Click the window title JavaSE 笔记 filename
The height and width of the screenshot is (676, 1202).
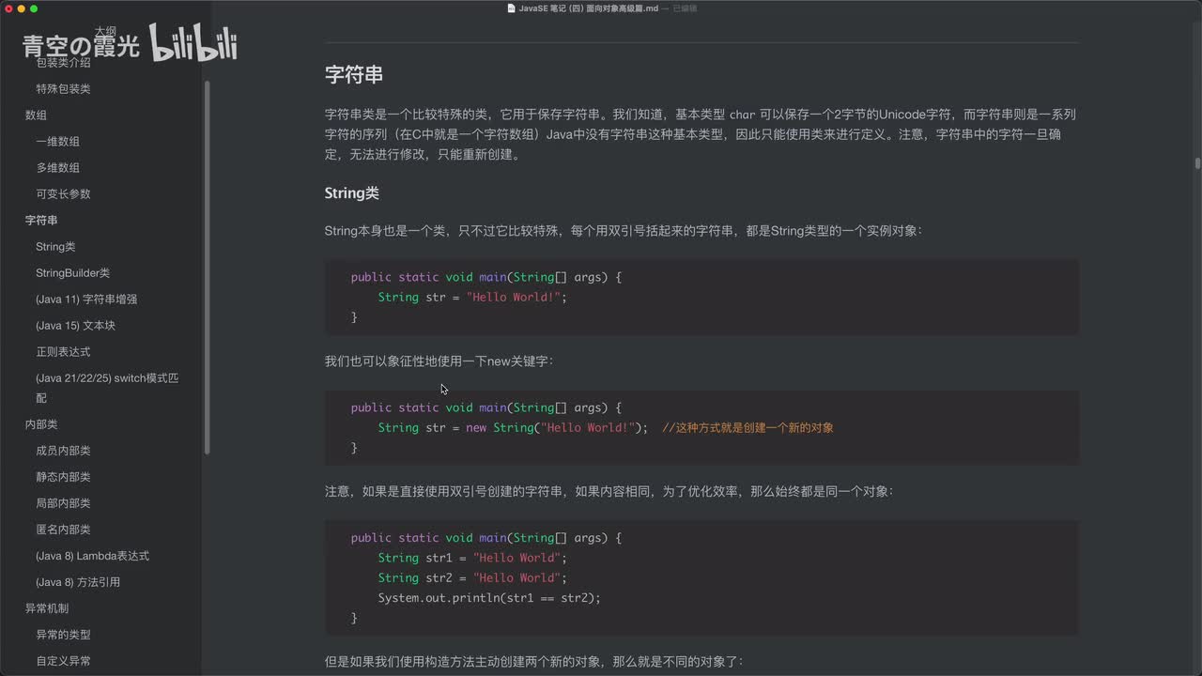(589, 8)
